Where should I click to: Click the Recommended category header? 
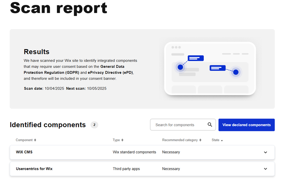click(x=180, y=140)
